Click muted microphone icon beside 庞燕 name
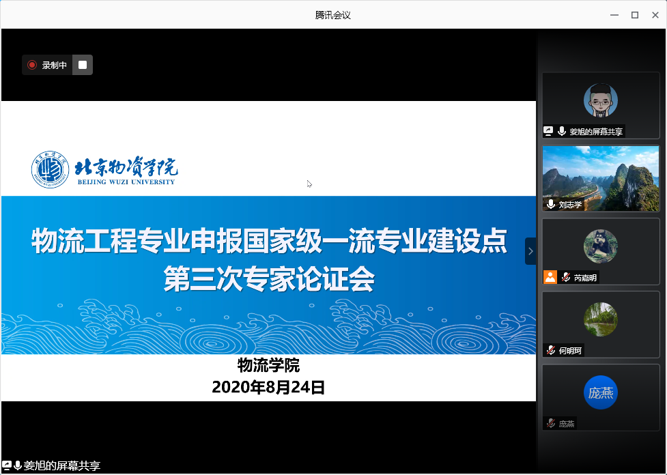The height and width of the screenshot is (475, 667). (x=550, y=423)
